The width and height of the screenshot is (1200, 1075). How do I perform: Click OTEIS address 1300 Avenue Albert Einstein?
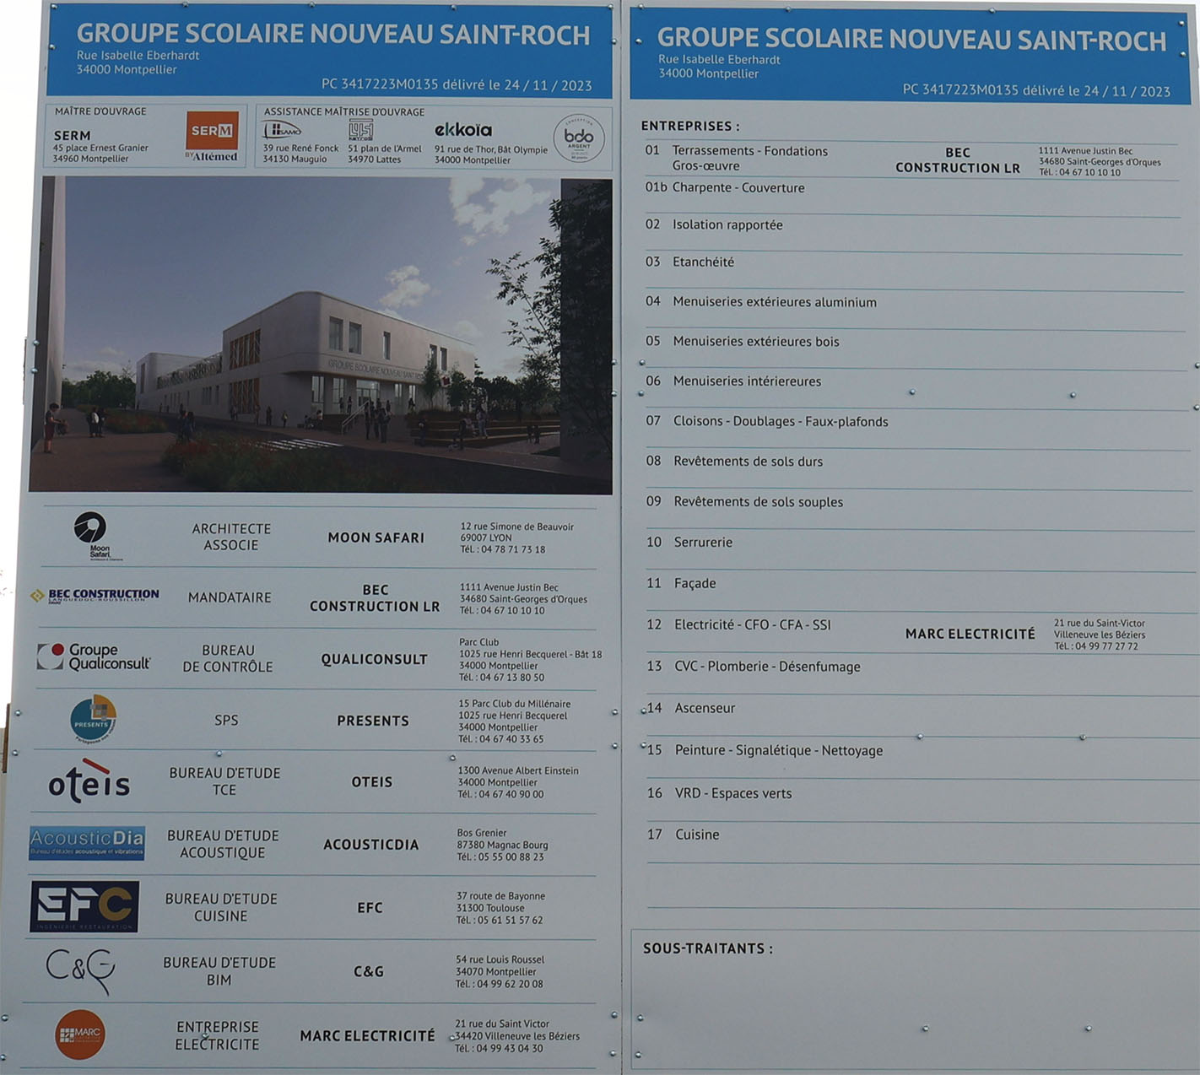coord(518,770)
